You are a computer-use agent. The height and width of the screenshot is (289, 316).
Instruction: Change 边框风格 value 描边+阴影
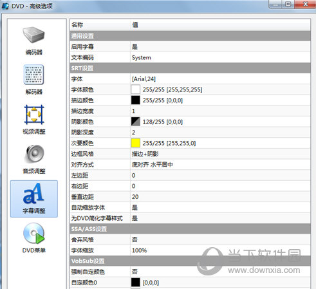coord(145,154)
